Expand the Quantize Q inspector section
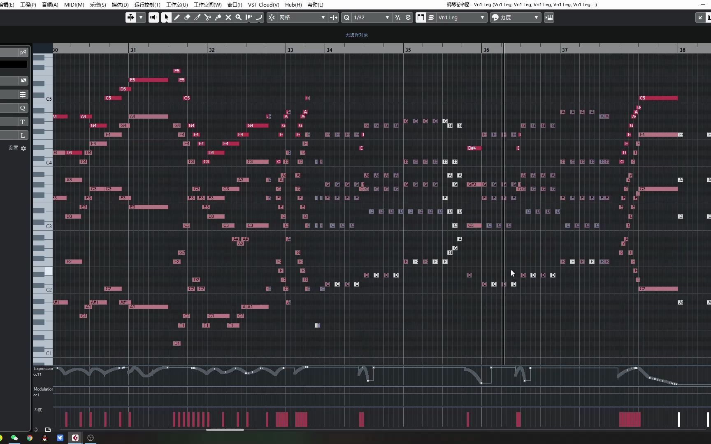This screenshot has width=711, height=444. (x=23, y=108)
